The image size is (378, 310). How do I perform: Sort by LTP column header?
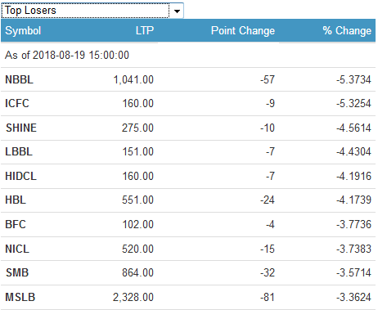(145, 30)
